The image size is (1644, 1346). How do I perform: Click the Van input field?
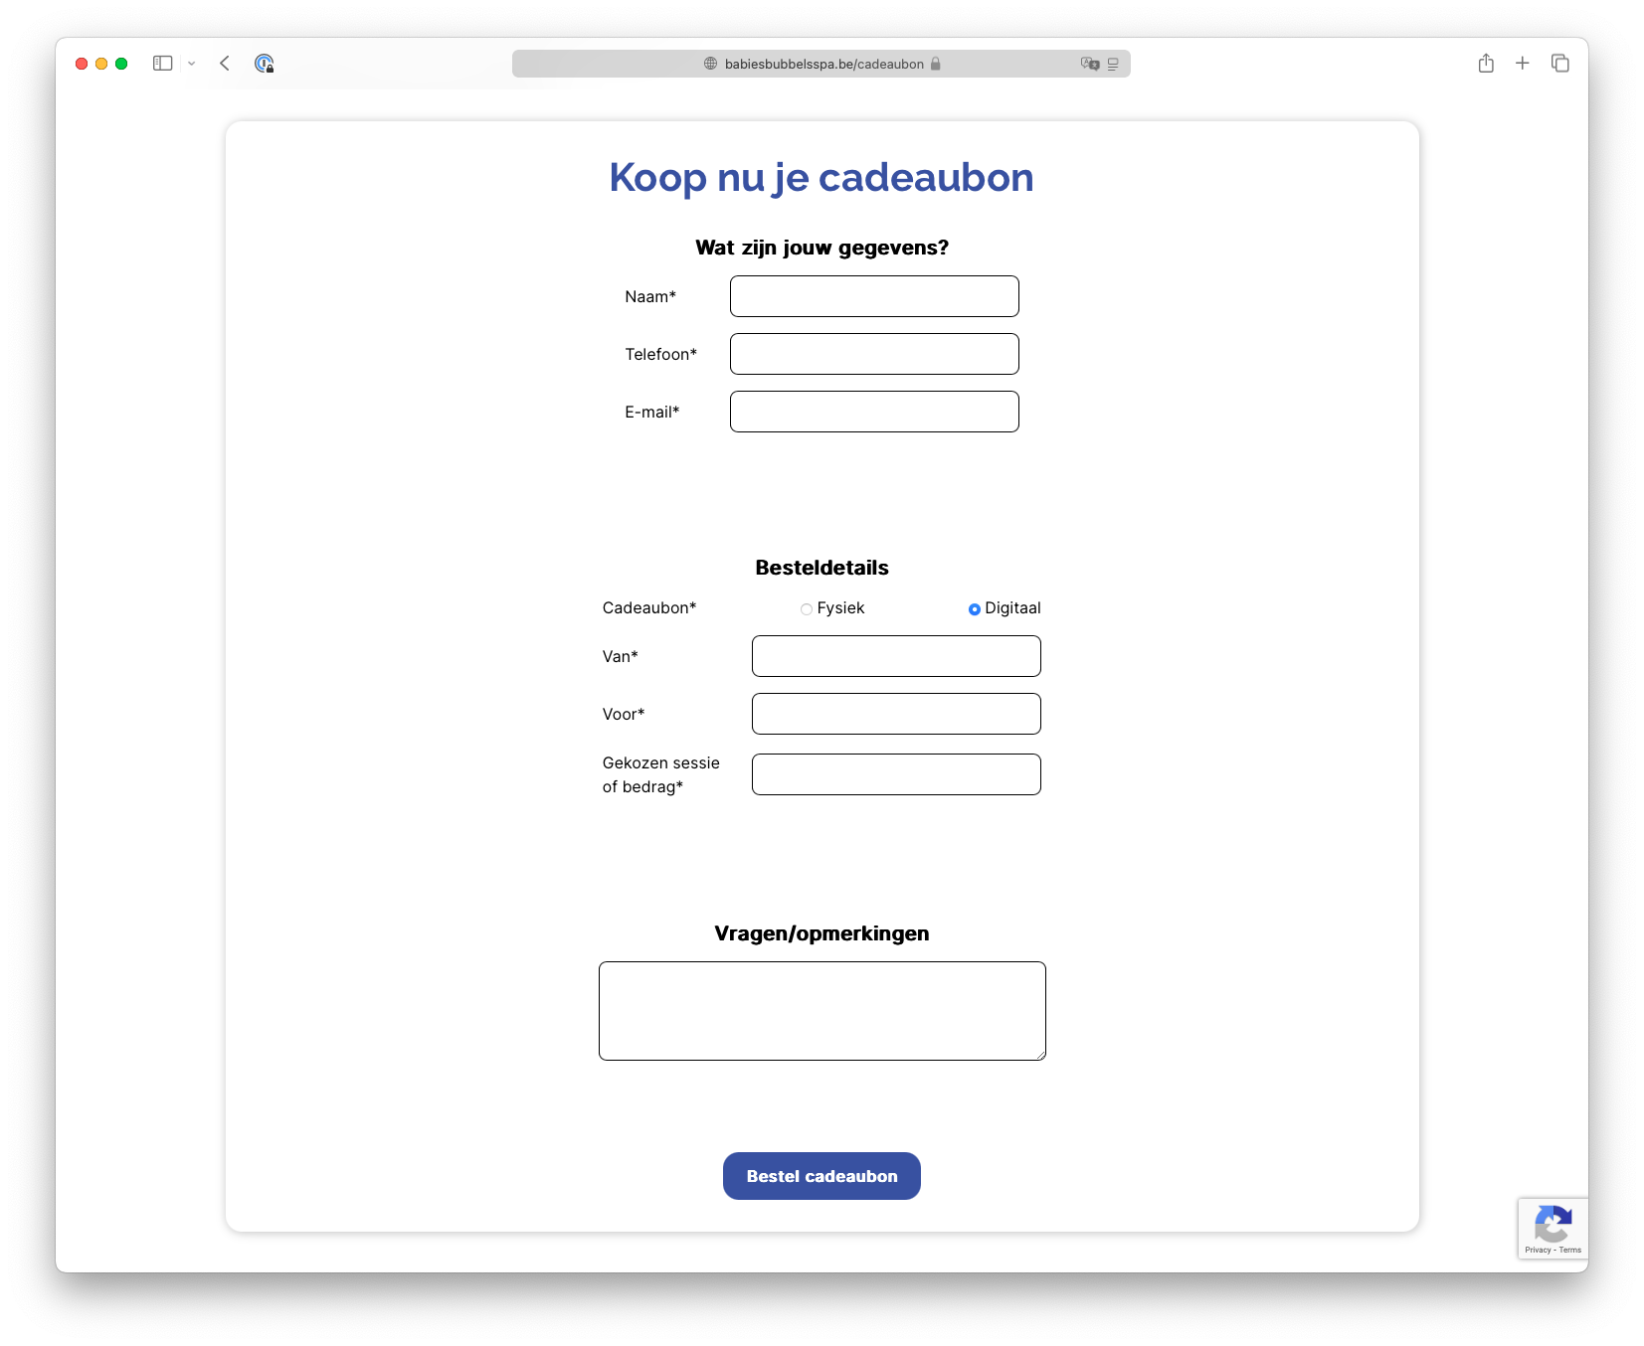[x=896, y=656]
